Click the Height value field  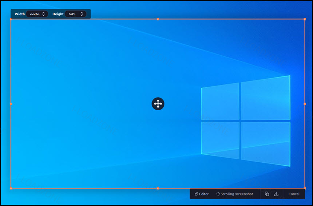pos(75,14)
